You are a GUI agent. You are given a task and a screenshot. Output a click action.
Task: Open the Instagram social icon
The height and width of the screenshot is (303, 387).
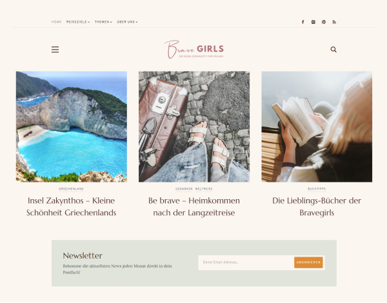tap(313, 22)
